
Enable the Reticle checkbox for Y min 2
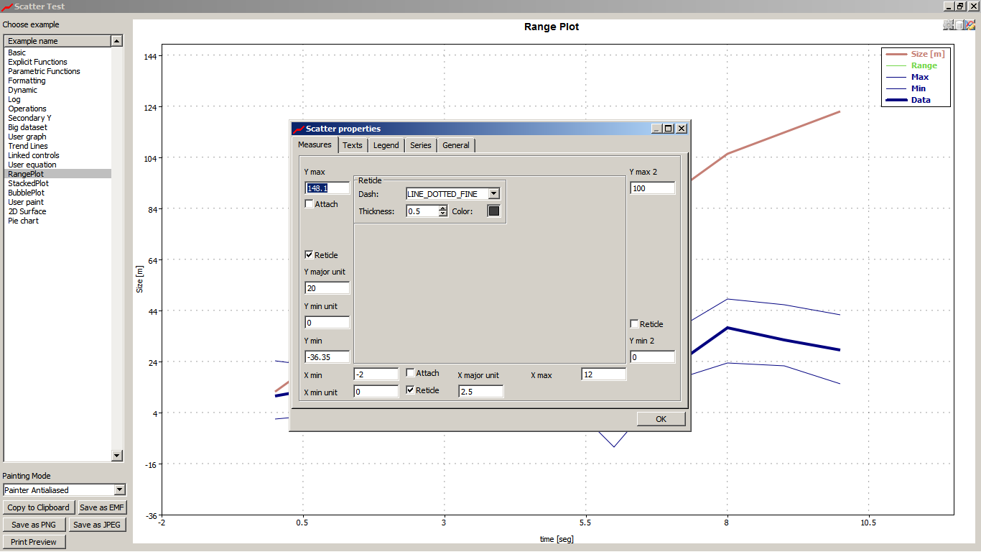click(x=635, y=324)
